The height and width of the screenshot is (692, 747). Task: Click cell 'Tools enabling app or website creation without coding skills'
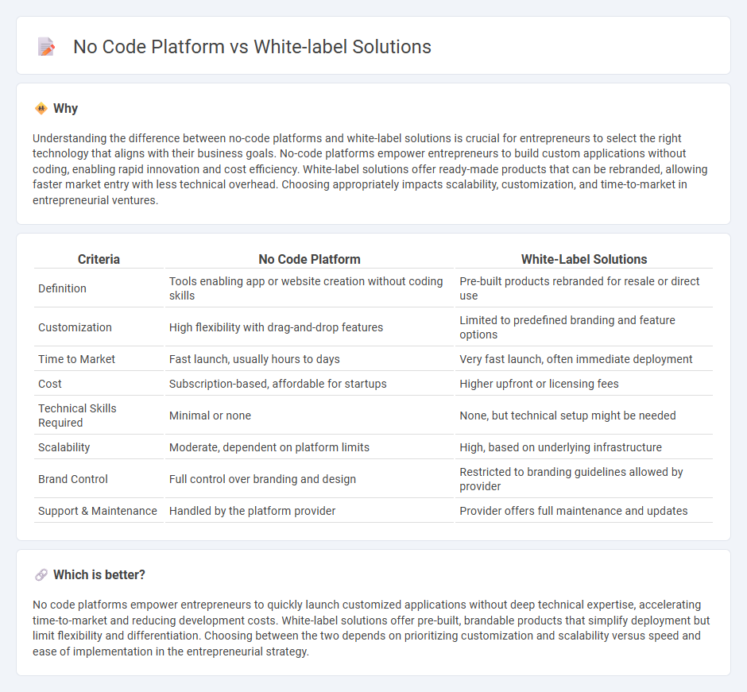[309, 288]
